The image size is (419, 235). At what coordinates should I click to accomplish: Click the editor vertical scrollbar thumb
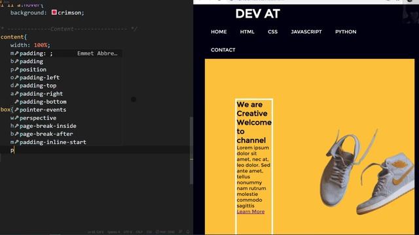(x=191, y=151)
